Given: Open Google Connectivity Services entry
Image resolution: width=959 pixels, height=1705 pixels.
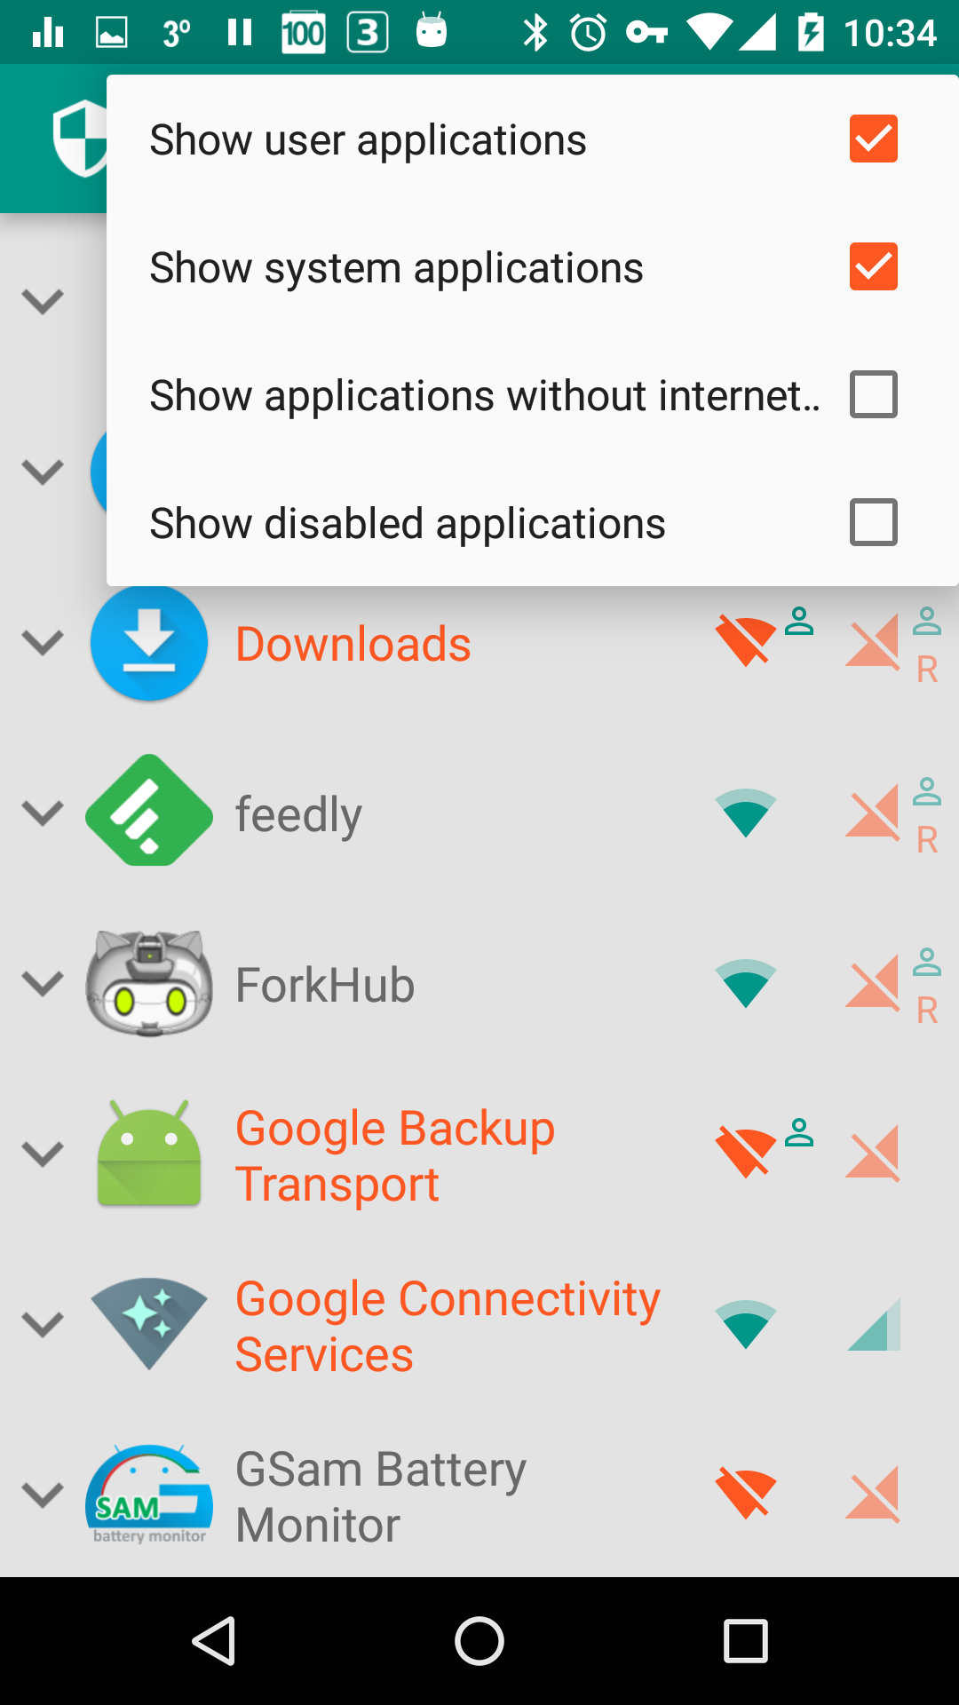Looking at the screenshot, I should [448, 1326].
